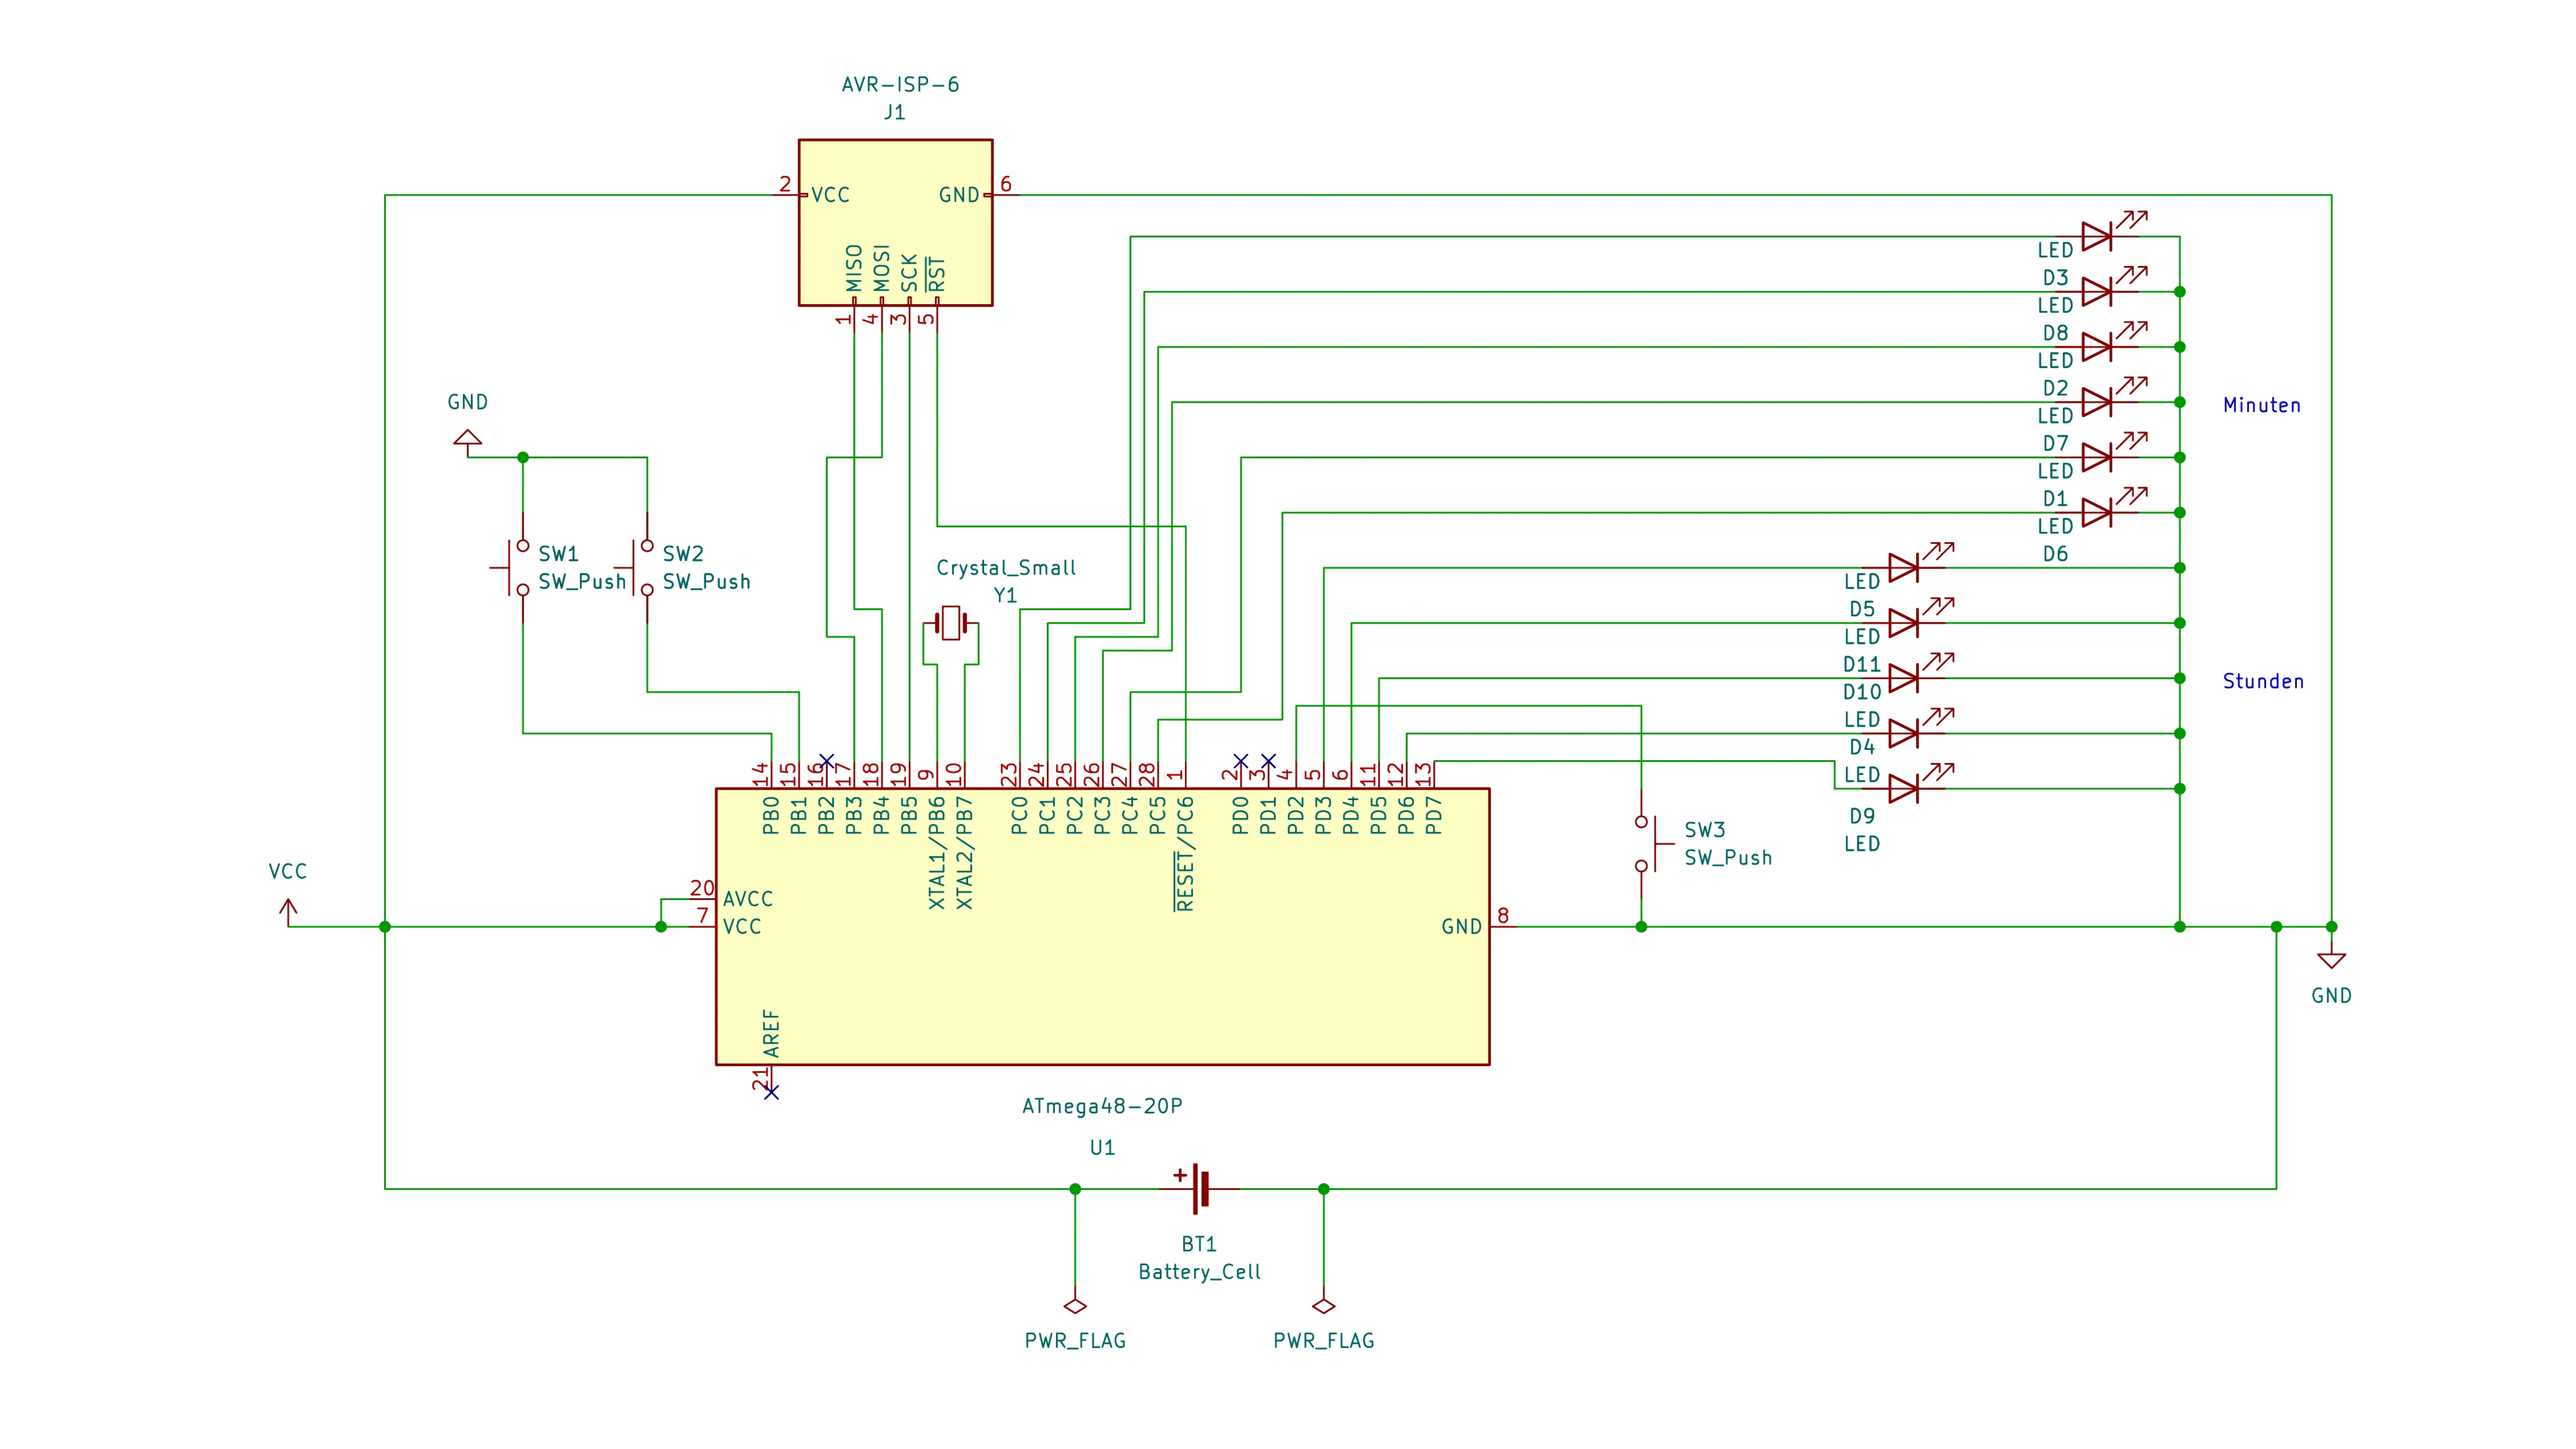Image resolution: width=2576 pixels, height=1449 pixels.
Task: Click the RESET/PC6 pin label on U1
Action: tap(1185, 853)
